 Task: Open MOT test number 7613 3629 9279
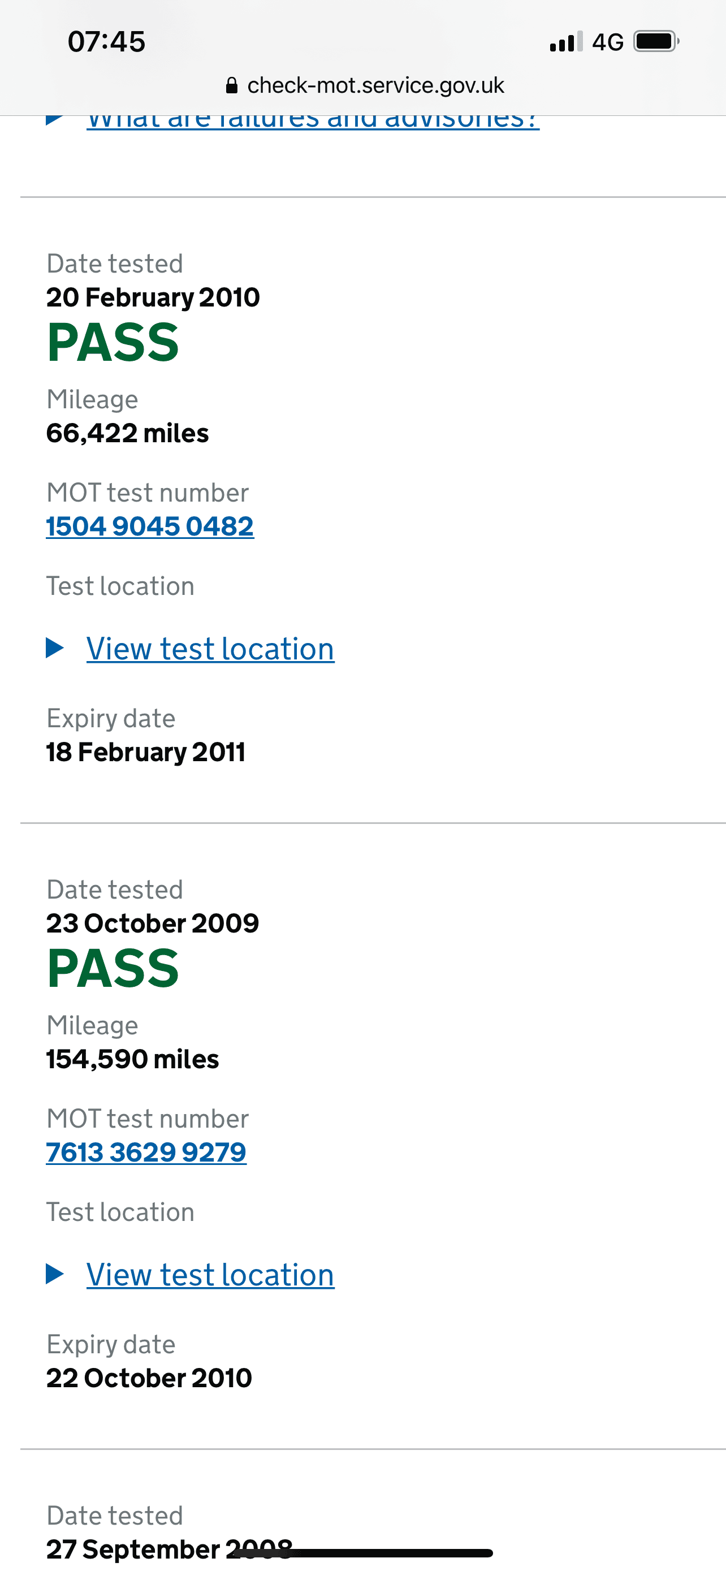pos(146,1152)
